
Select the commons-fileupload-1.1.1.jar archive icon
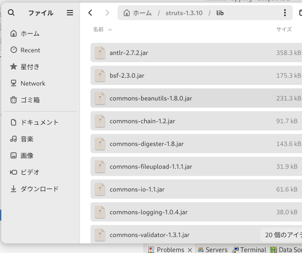[100, 166]
